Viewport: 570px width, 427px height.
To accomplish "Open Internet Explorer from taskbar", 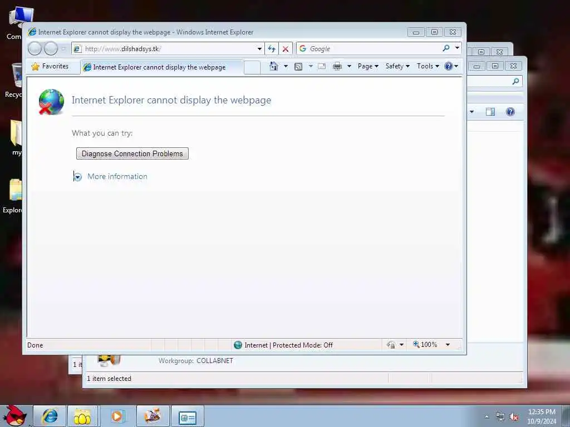I will (50, 416).
